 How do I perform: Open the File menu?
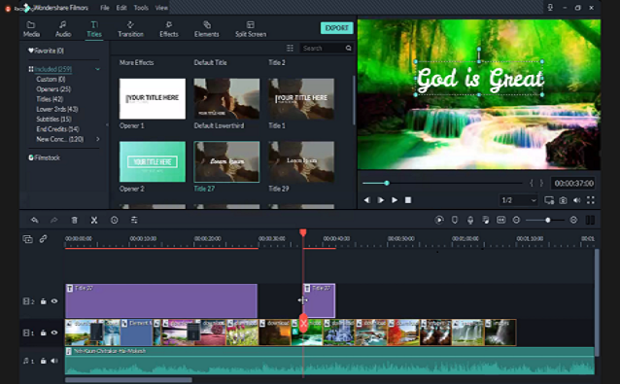coord(104,8)
